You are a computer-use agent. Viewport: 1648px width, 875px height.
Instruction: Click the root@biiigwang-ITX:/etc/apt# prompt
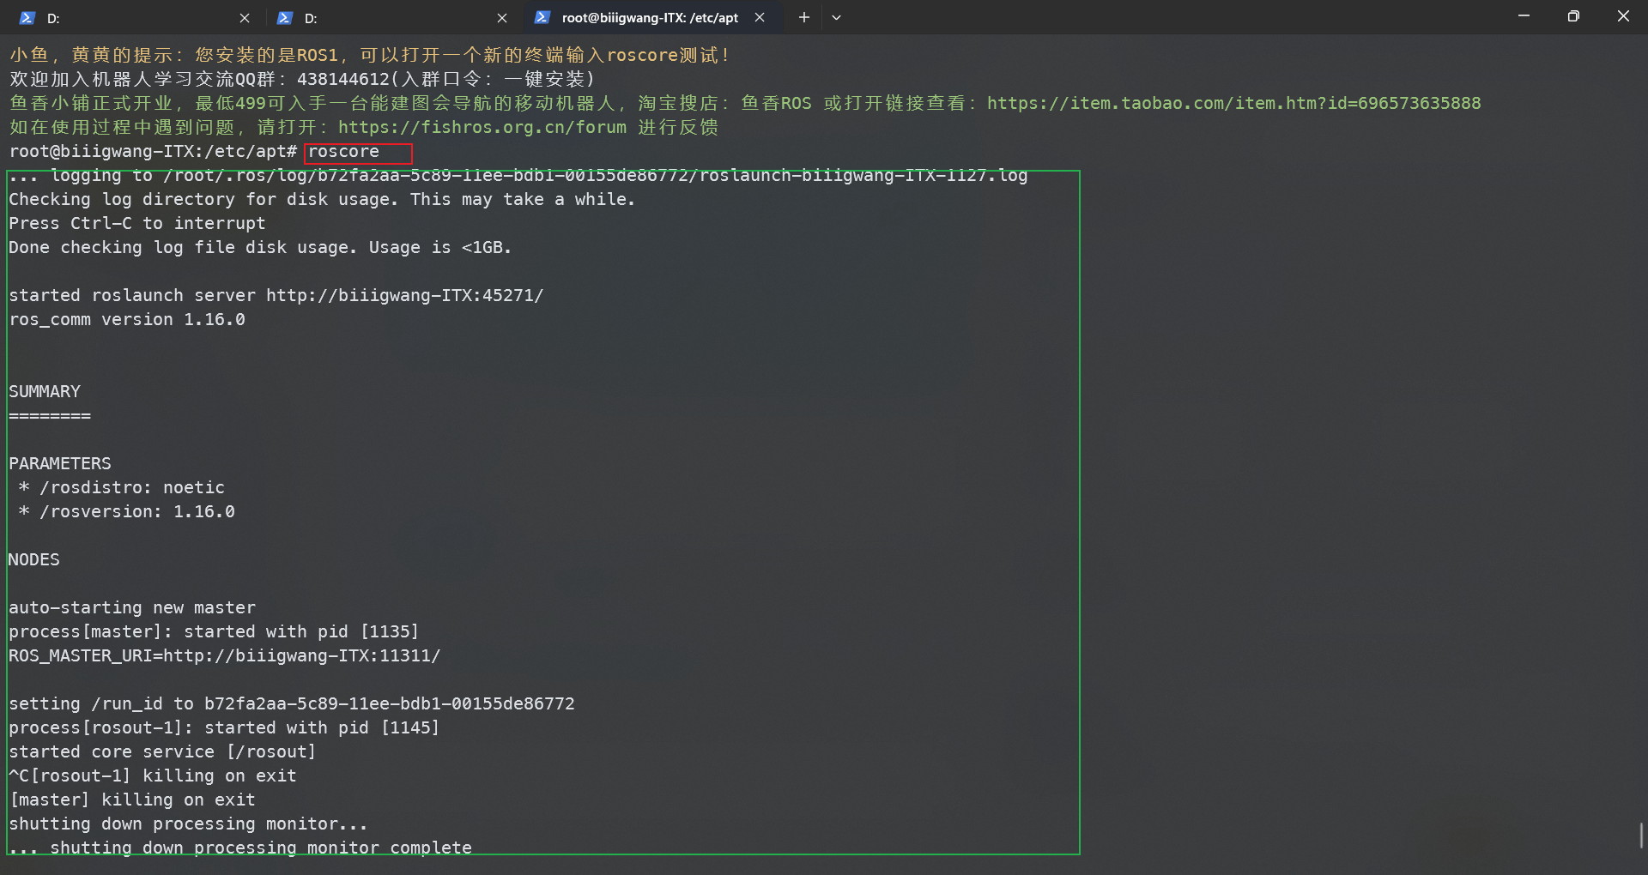tap(153, 152)
